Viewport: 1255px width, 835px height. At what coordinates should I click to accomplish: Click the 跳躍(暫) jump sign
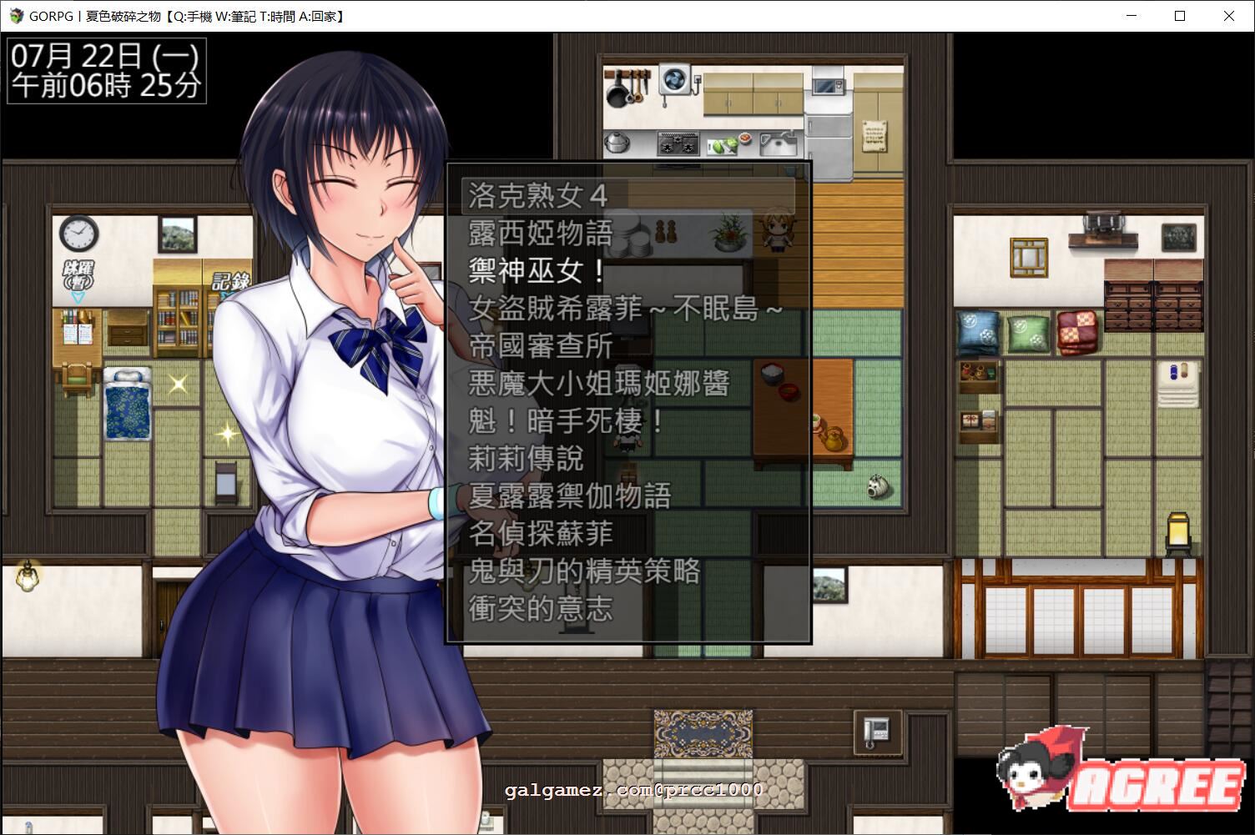pos(80,275)
